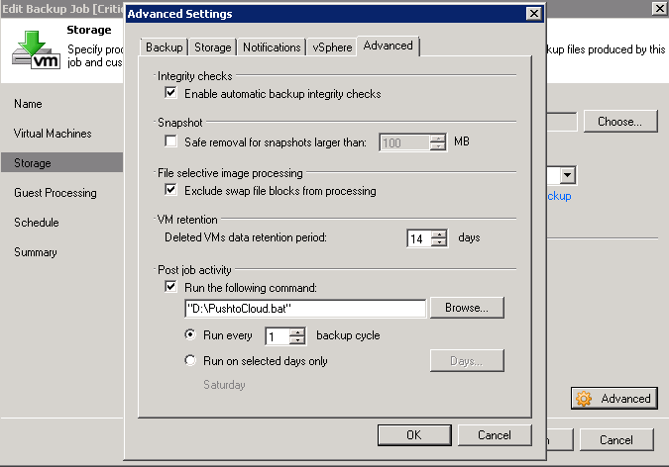The height and width of the screenshot is (467, 669).
Task: Go to Guest Processing wizard step
Action: (x=56, y=193)
